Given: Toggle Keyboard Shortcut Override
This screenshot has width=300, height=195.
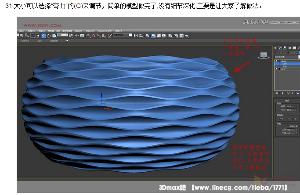Looking at the screenshot, I should point(82,36).
